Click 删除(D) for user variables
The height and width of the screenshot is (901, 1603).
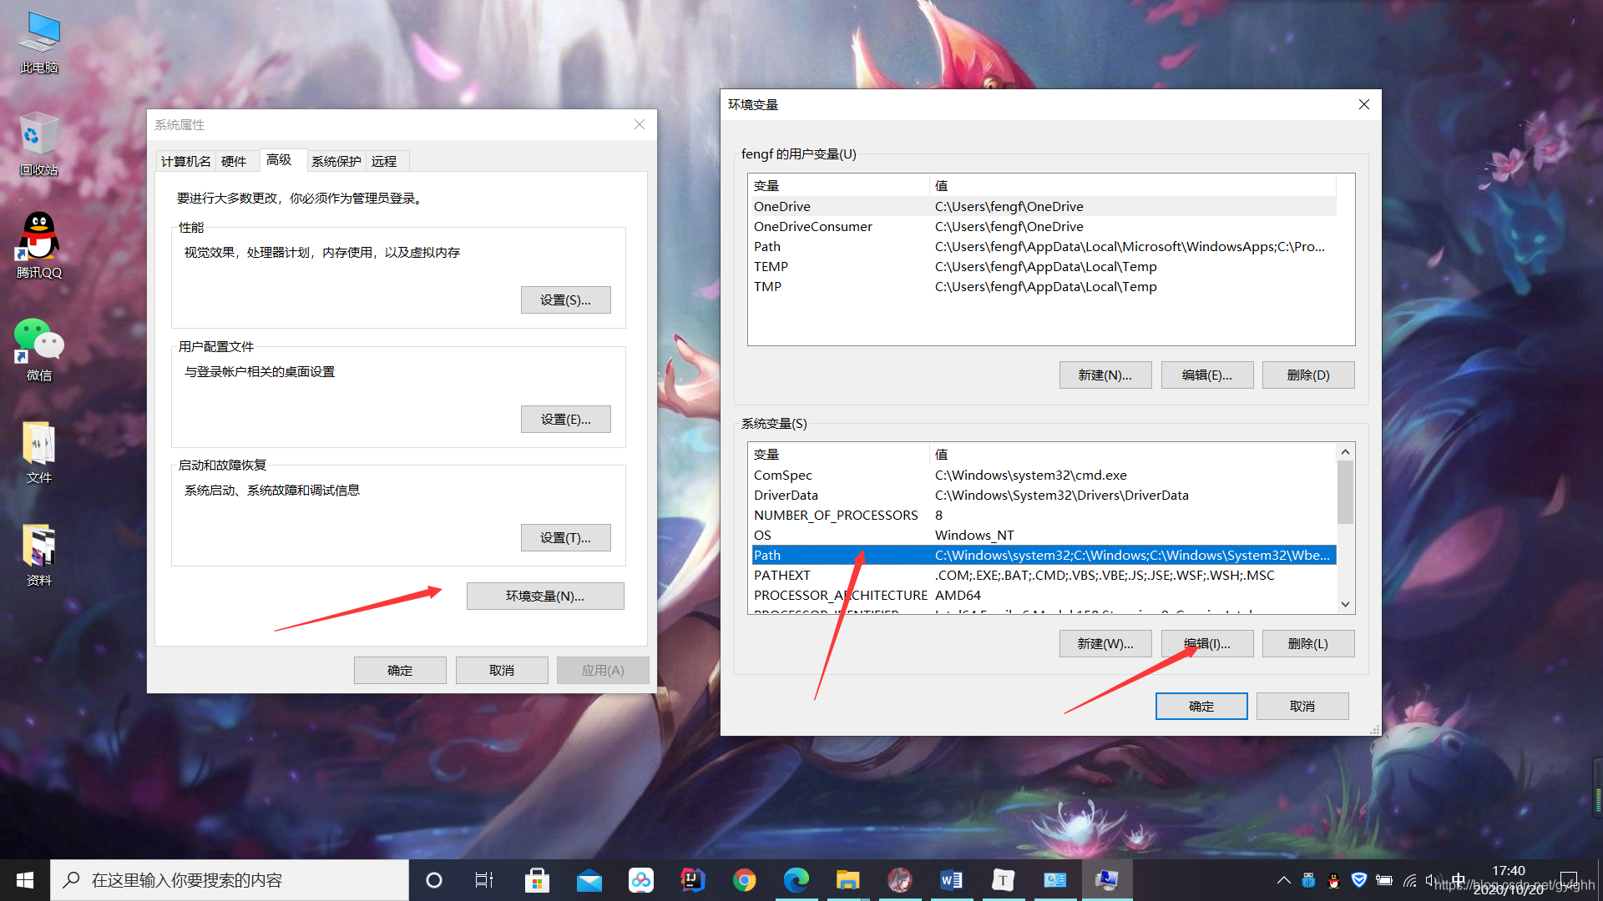click(1308, 375)
